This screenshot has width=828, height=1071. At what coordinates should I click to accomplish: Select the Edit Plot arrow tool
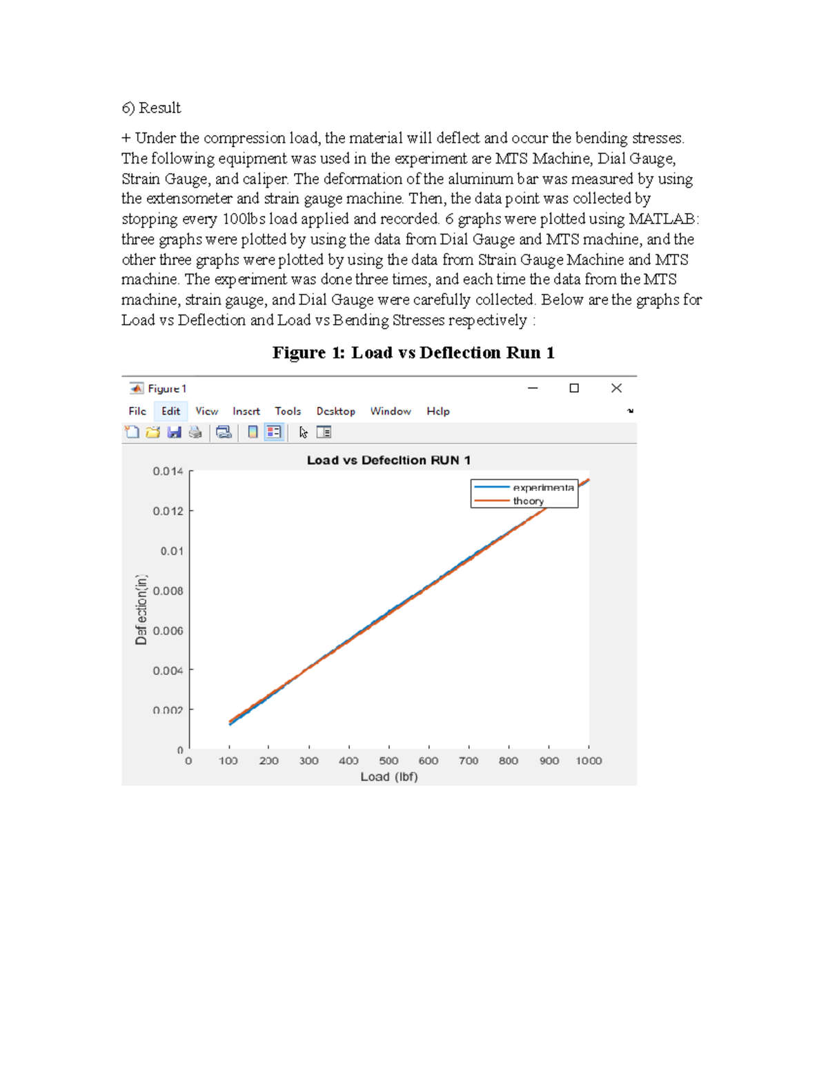(304, 432)
